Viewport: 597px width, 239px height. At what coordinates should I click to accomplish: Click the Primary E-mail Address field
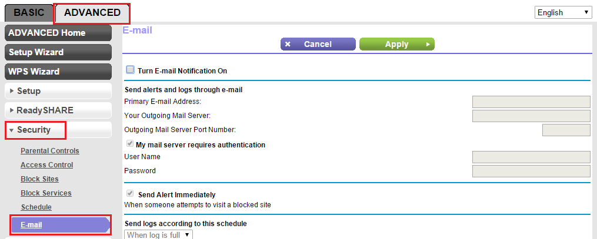pos(531,102)
